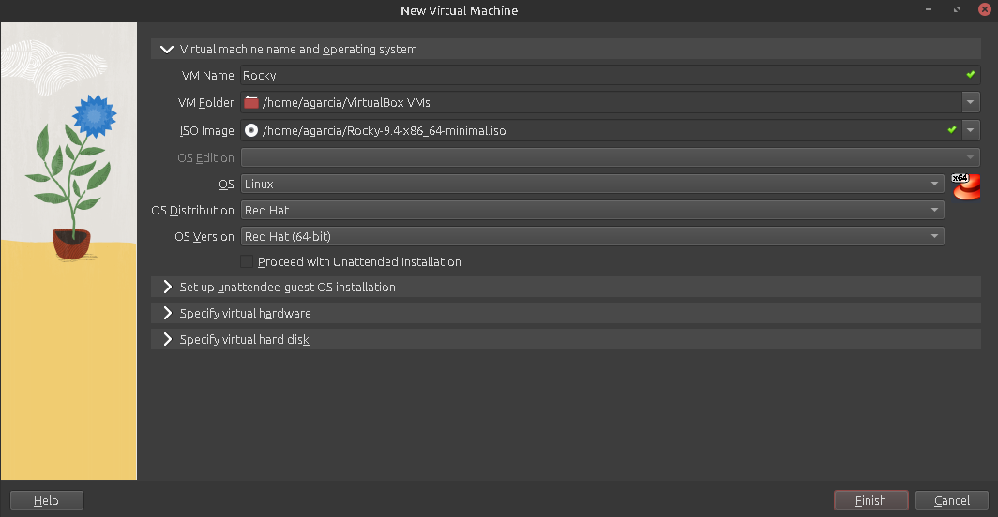Click into the VM Name text field

(600, 75)
